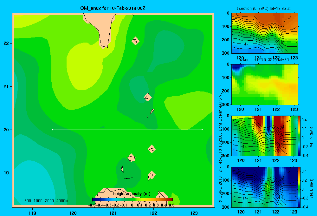
Task: Click the dark blue low-salinity patch in the s section
Action: pos(237,67)
